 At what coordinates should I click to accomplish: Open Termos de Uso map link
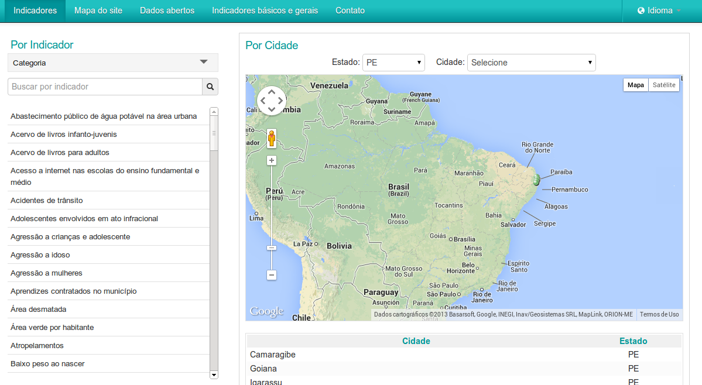659,314
